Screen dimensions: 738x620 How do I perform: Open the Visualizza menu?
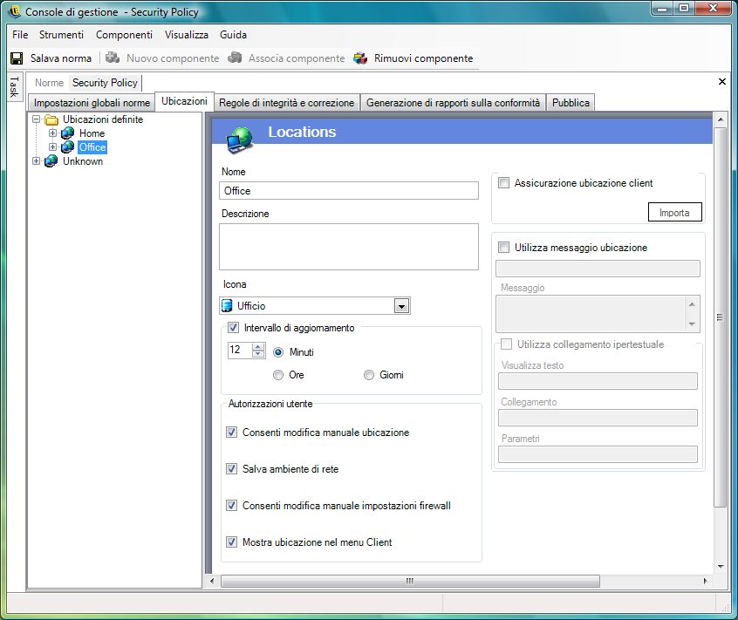187,35
